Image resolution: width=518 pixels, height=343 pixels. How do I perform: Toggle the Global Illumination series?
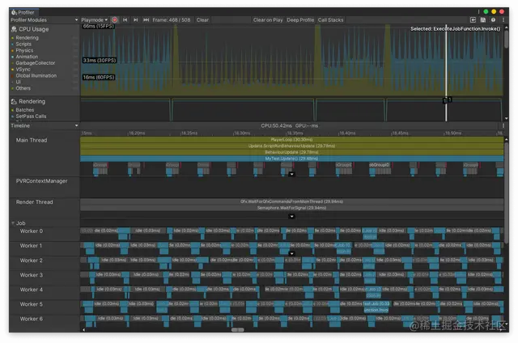point(13,75)
